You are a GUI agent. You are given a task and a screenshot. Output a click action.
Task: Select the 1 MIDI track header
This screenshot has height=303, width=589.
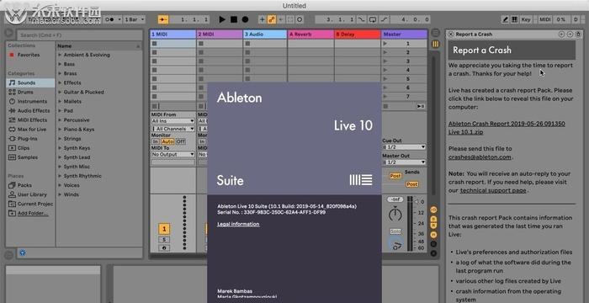(x=172, y=35)
